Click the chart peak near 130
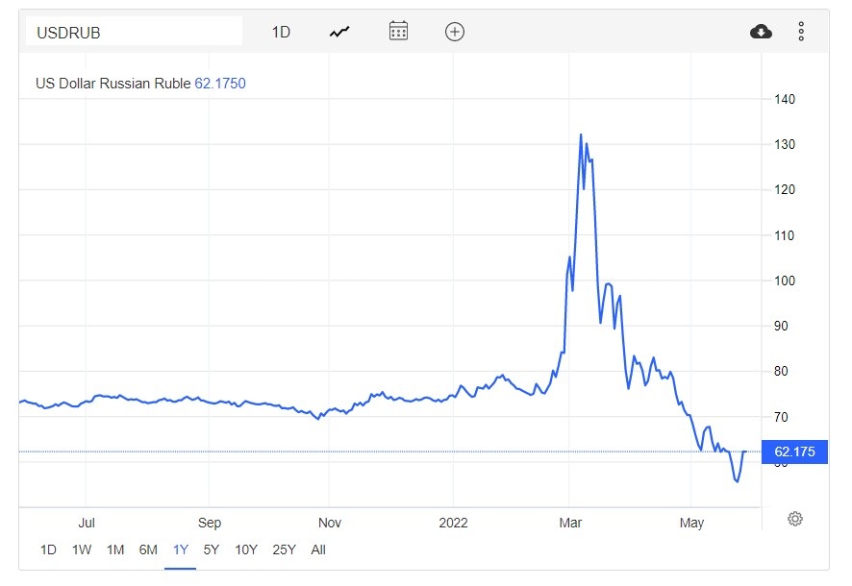The width and height of the screenshot is (852, 586). pos(581,135)
